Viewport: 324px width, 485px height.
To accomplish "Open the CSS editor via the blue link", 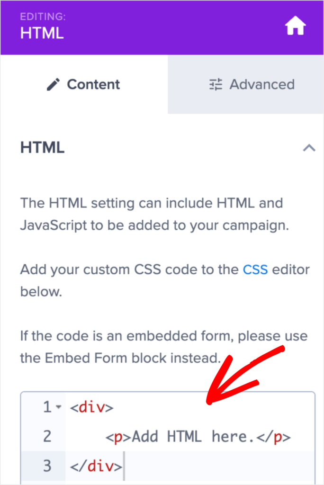I will pos(255,269).
